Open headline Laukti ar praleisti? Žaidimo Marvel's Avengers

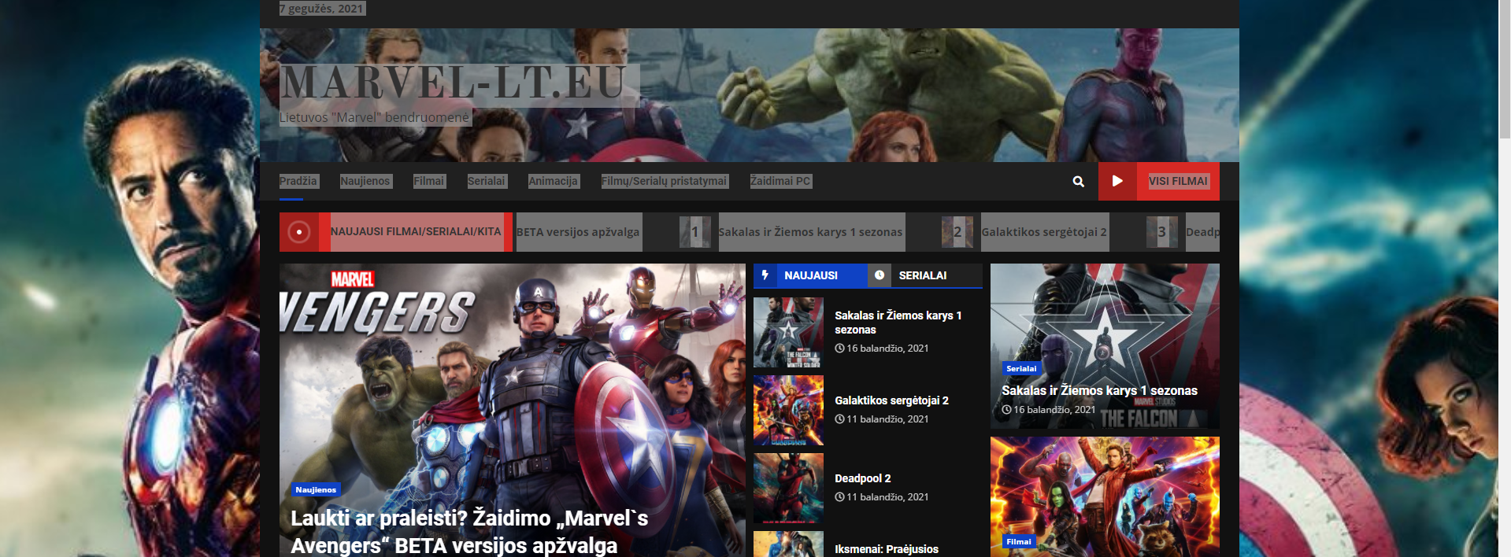[469, 532]
